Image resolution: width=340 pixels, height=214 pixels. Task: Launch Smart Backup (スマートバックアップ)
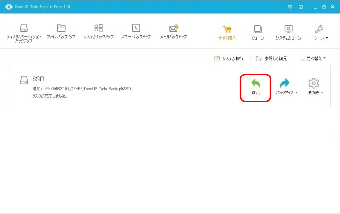(136, 31)
